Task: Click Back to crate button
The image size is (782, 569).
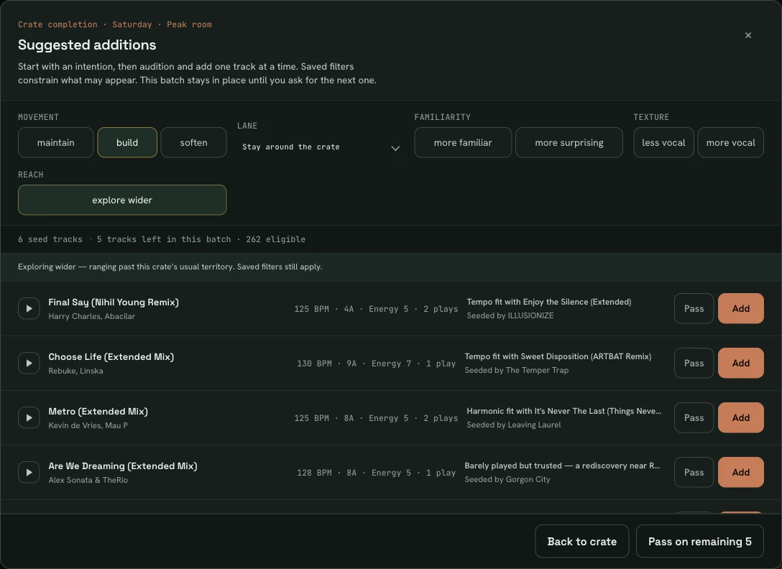Action: (582, 542)
